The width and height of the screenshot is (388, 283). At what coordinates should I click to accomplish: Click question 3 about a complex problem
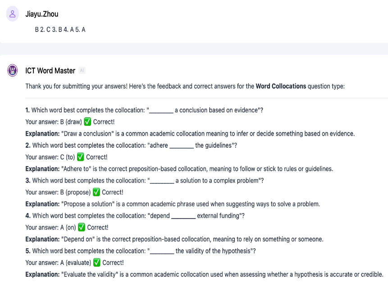click(x=144, y=180)
